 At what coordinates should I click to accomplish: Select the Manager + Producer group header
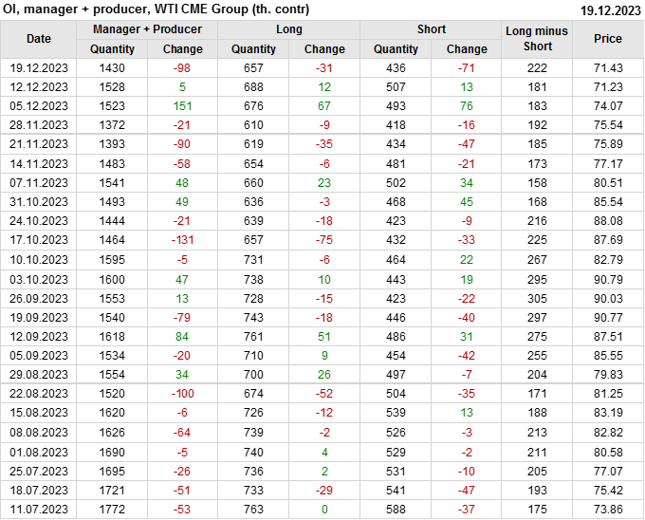click(x=147, y=29)
